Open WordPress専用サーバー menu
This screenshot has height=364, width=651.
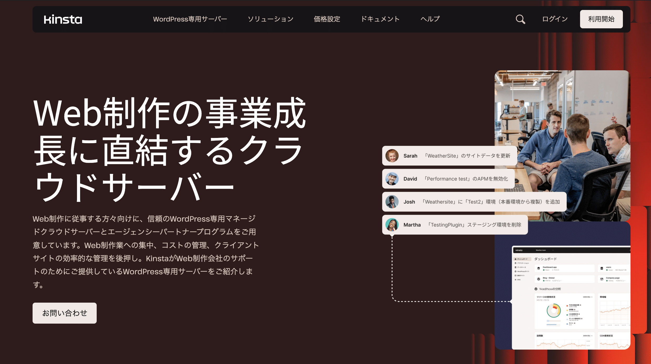click(x=190, y=19)
